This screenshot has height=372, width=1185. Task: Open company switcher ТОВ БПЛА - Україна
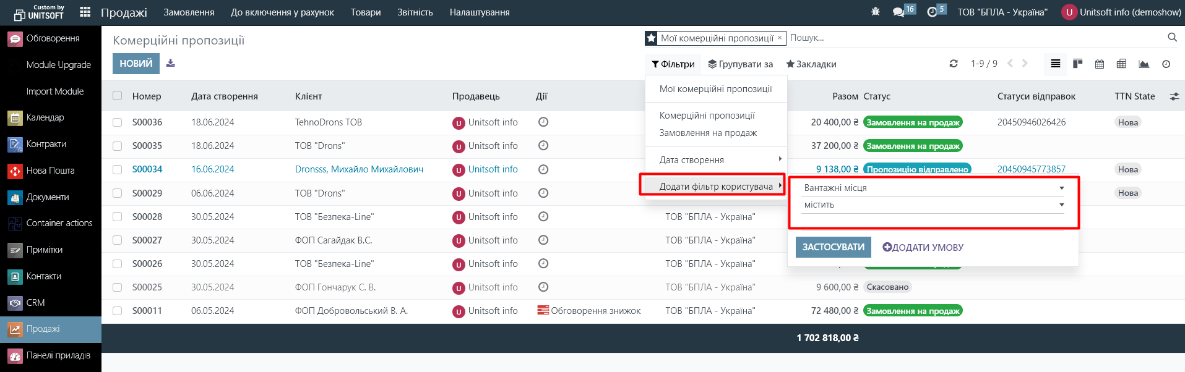pos(1002,12)
